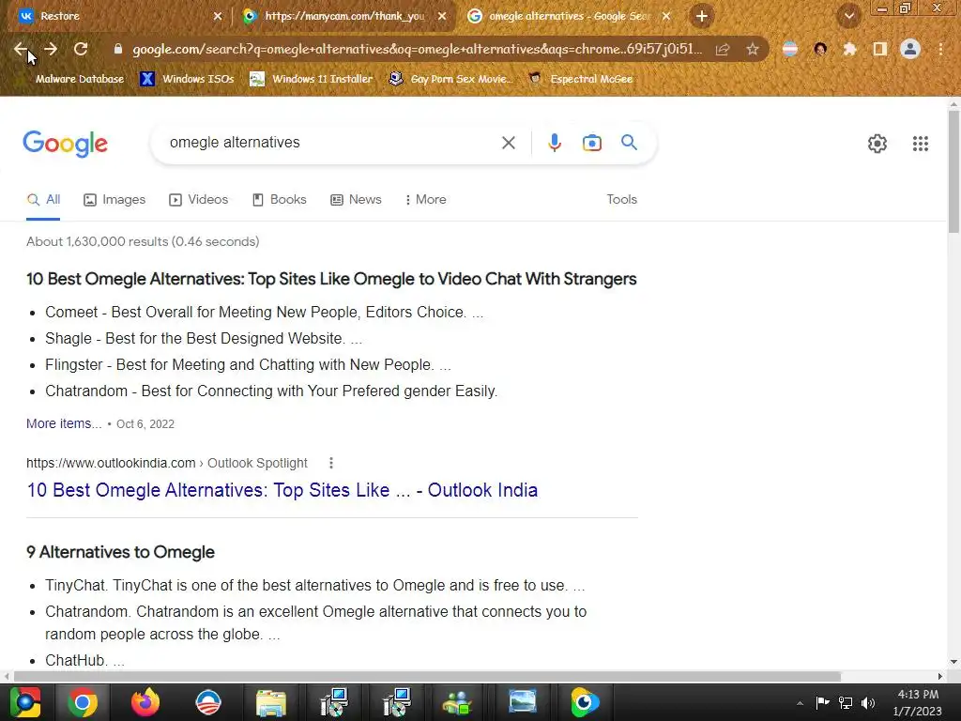Open File Explorer folder in taskbar

tap(271, 702)
